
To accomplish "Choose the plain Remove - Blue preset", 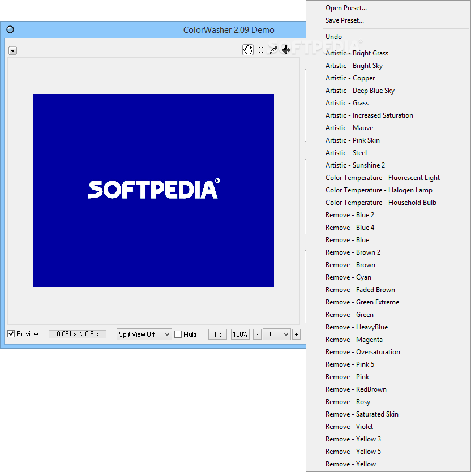I will coord(388,239).
